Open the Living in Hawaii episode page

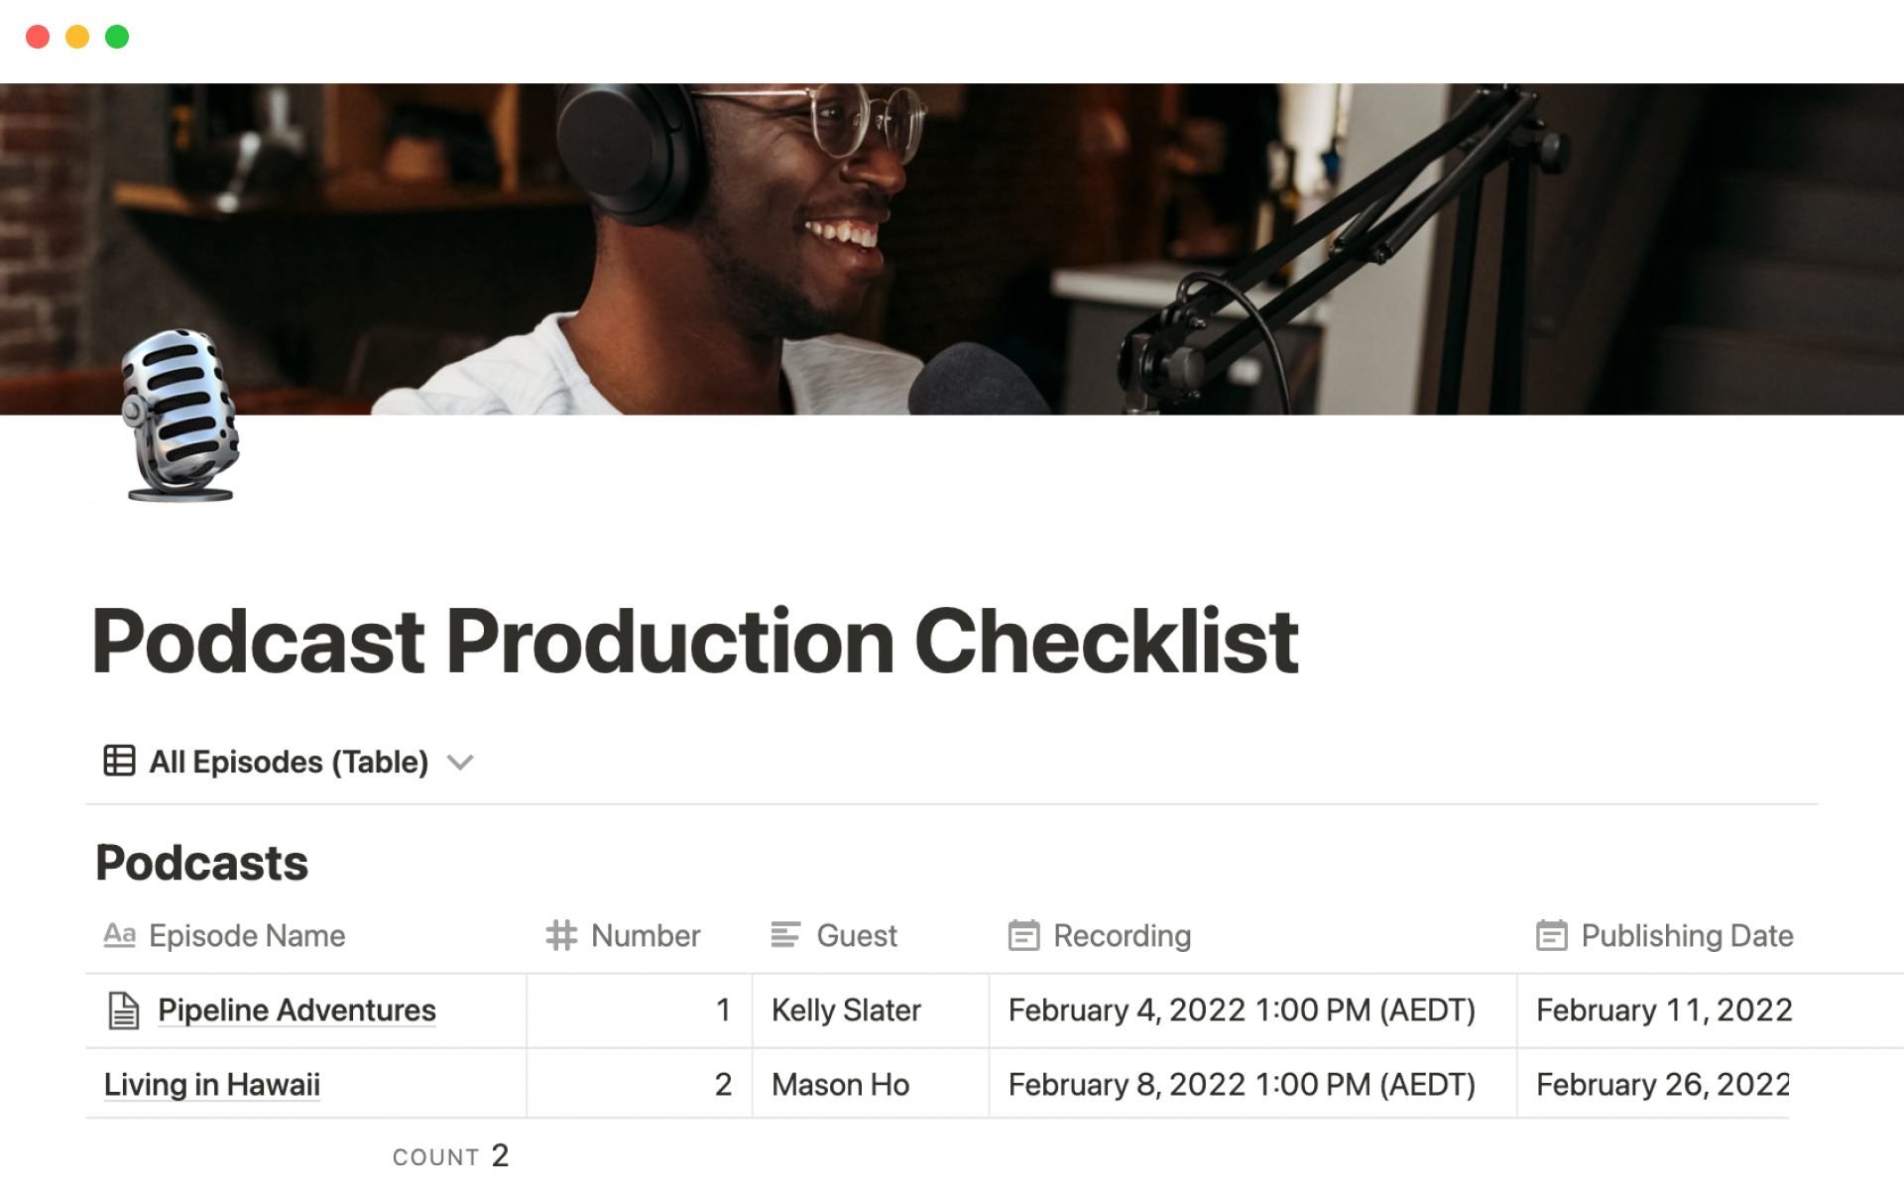click(x=211, y=1084)
